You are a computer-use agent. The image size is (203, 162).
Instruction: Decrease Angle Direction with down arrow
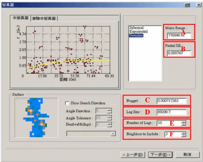click(109, 112)
